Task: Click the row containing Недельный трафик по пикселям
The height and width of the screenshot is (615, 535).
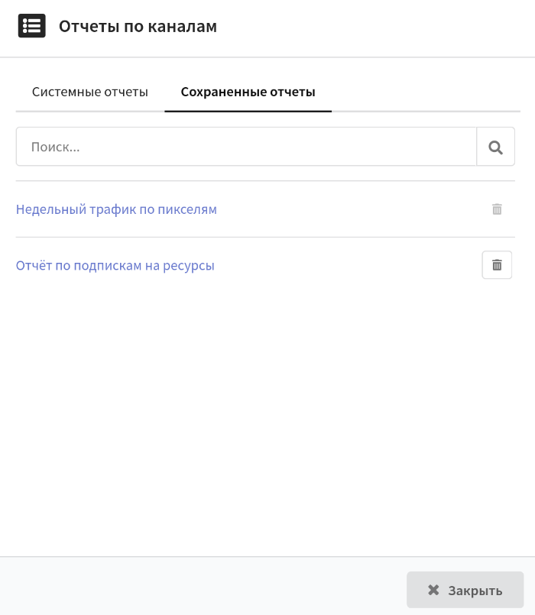Action: coord(265,209)
